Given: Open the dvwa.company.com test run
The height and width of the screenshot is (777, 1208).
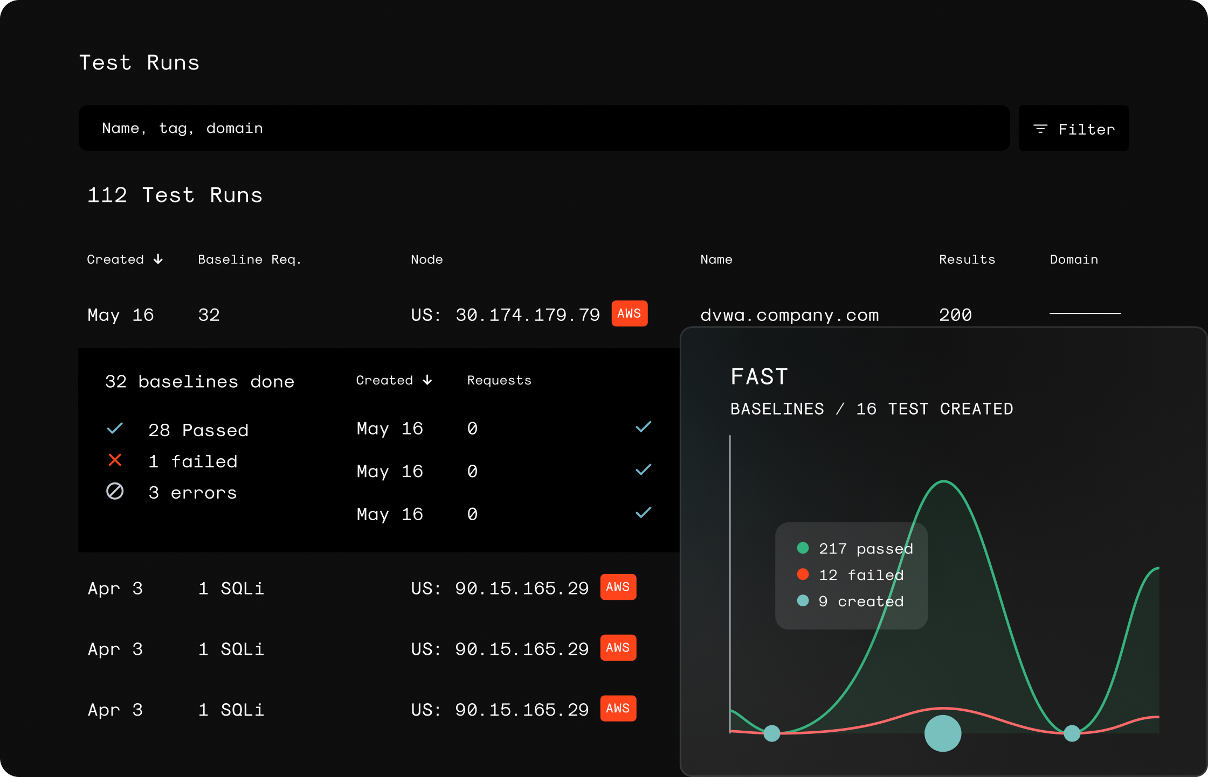Looking at the screenshot, I should tap(789, 315).
